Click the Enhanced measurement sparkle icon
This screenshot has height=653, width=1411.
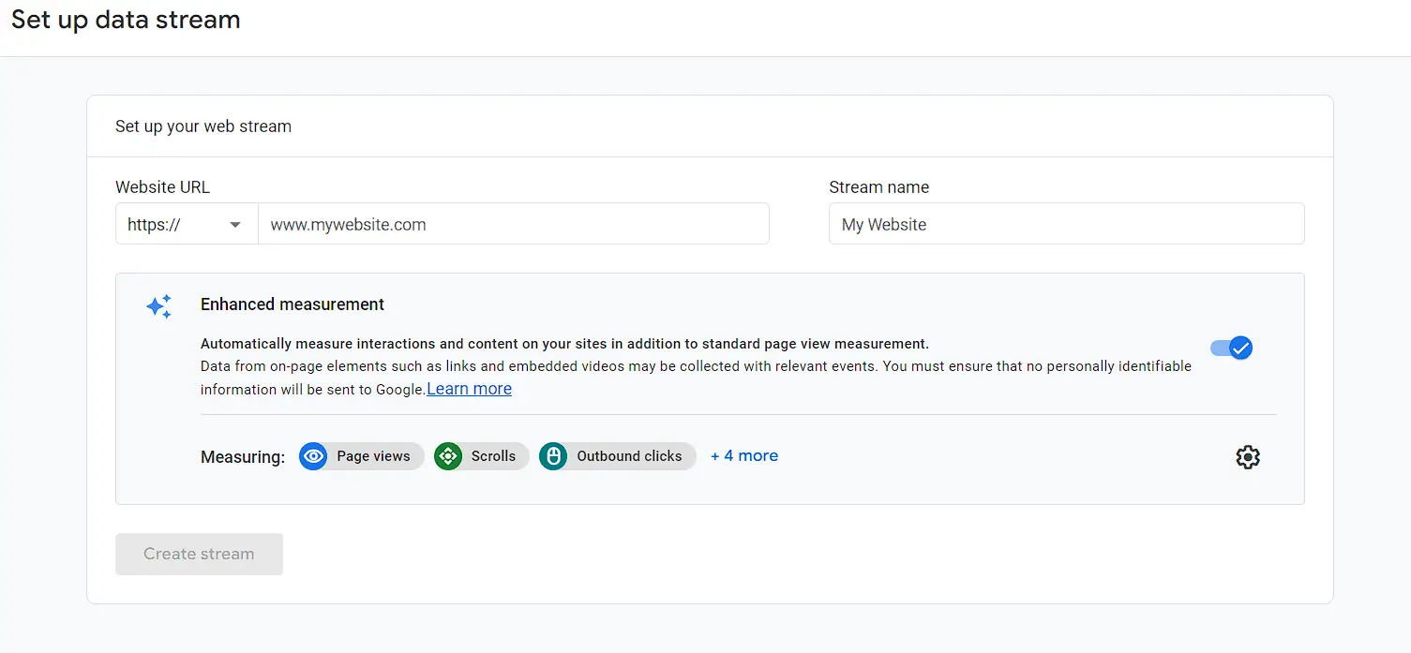[158, 306]
